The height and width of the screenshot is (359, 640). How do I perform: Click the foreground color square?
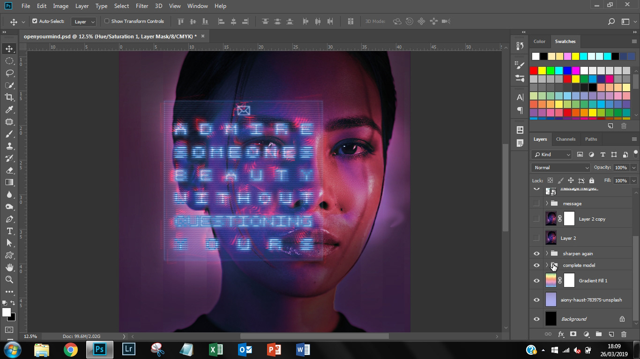[x=6, y=313]
